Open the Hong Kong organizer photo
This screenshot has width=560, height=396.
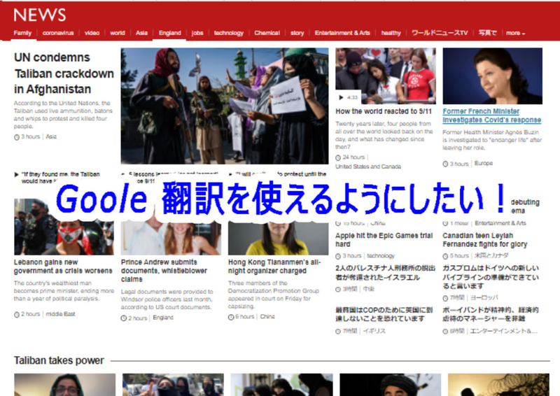tap(278, 239)
